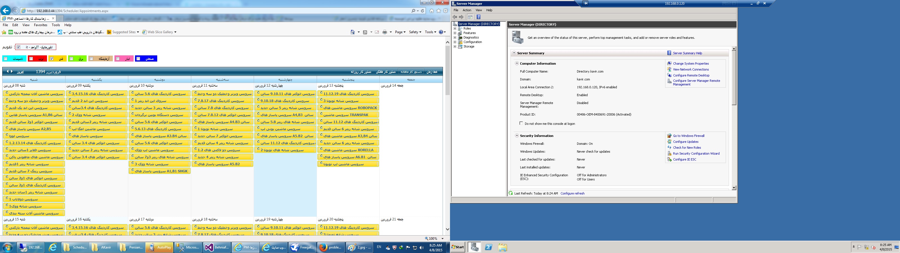This screenshot has height=253, width=900.
Task: Click the Change System Properties link
Action: [691, 64]
